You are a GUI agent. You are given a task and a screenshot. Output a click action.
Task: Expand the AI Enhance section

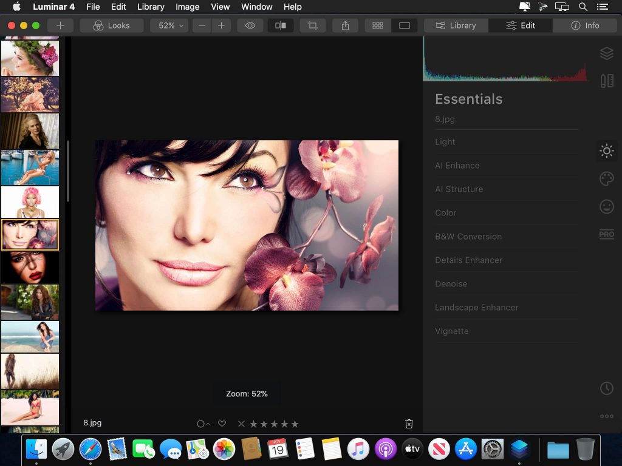pos(457,166)
